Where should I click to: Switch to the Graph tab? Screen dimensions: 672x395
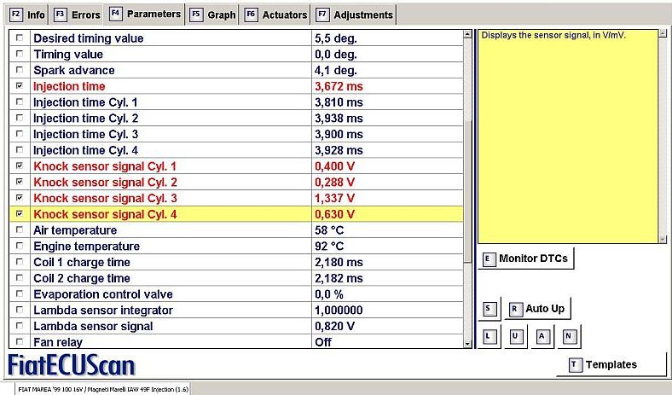coord(213,15)
